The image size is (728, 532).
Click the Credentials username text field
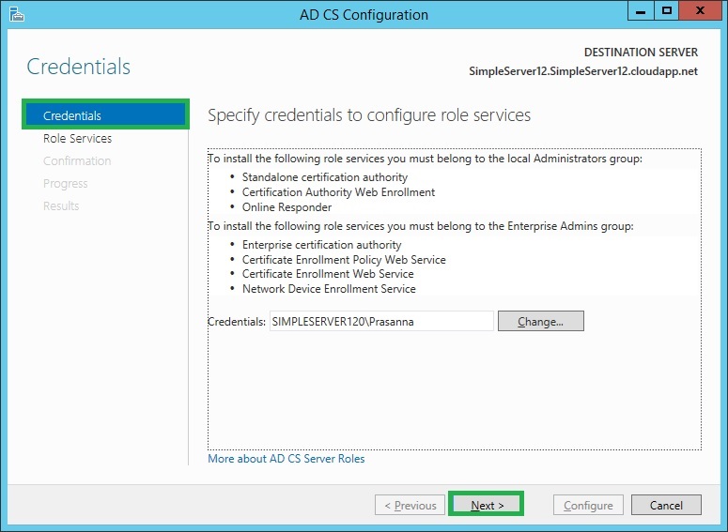[380, 322]
